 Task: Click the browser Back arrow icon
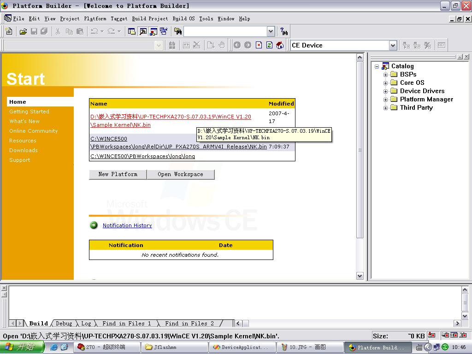pyautogui.click(x=237, y=45)
